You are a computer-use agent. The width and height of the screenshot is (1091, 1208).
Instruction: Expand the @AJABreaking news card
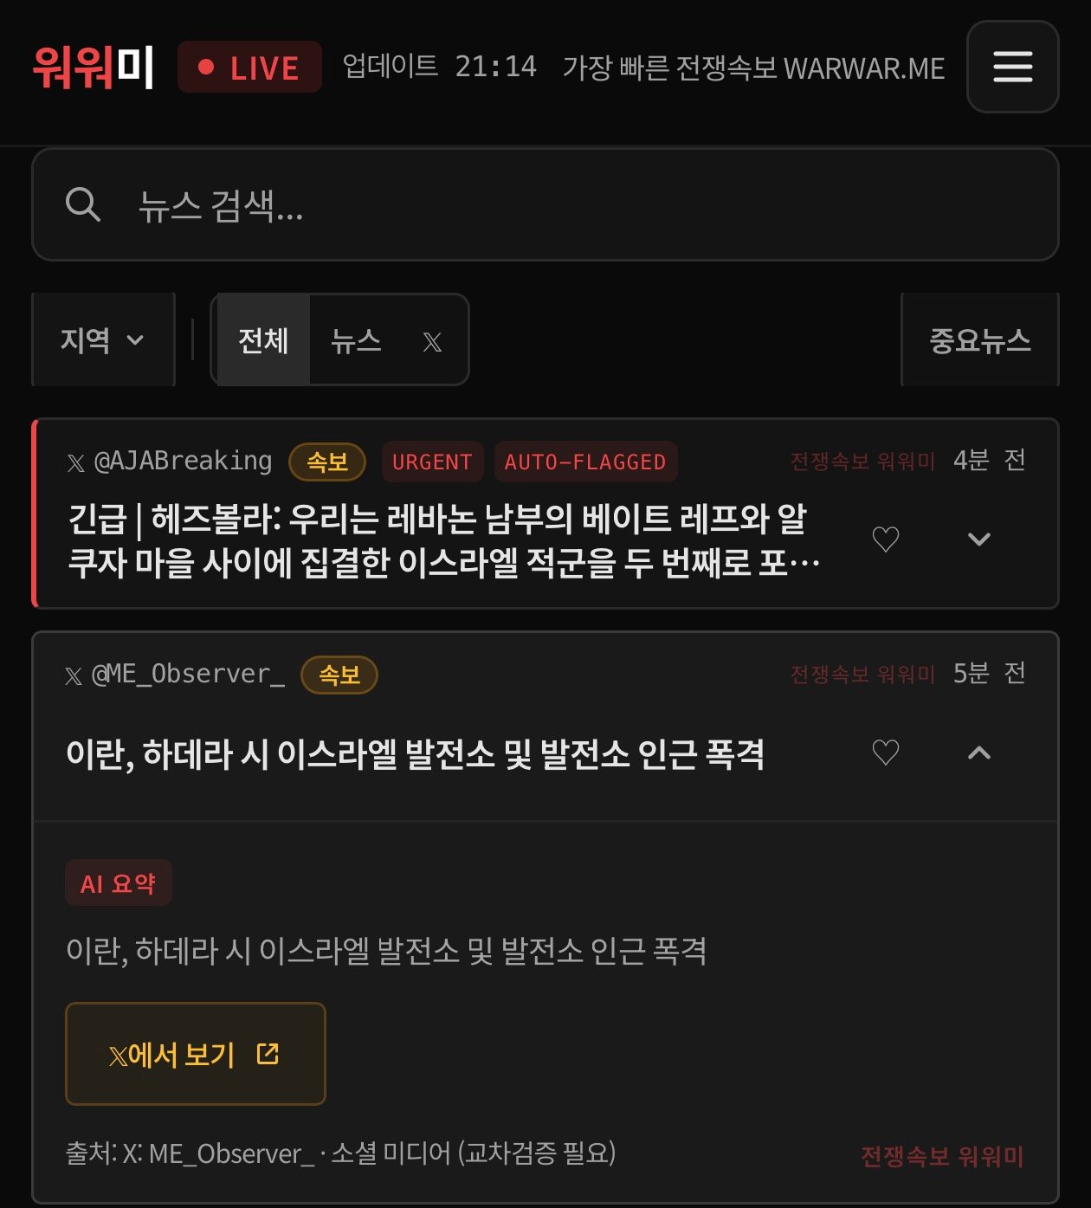978,539
